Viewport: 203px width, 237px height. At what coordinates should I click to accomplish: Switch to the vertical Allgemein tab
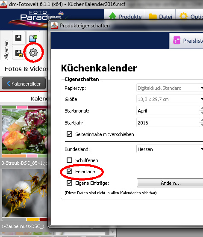pos(6,50)
